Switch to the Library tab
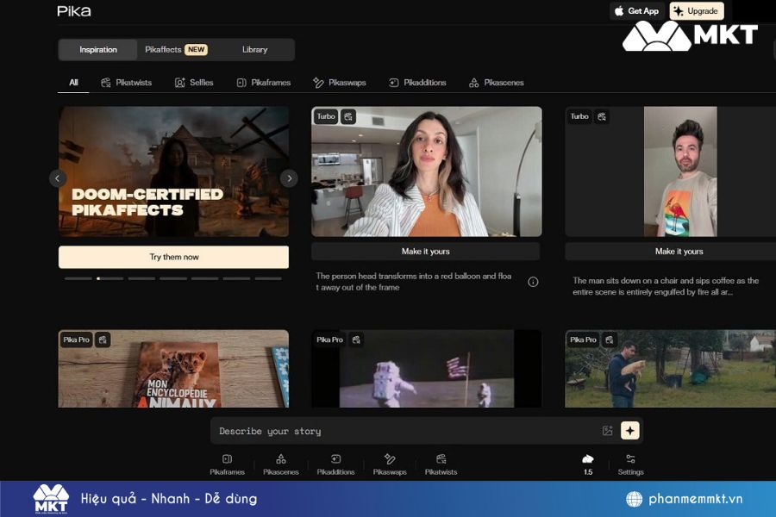The image size is (776, 517). click(x=254, y=49)
